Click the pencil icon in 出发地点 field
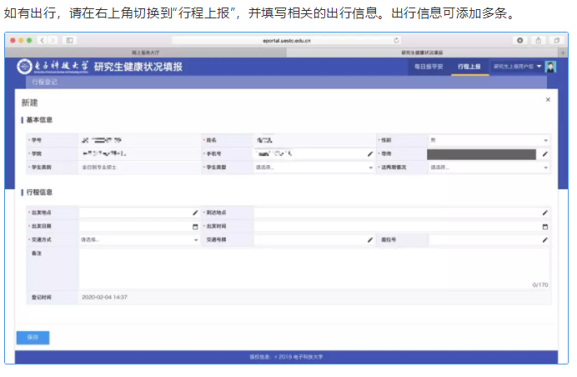Viewport: 577px width, 377px height. pyautogui.click(x=195, y=213)
